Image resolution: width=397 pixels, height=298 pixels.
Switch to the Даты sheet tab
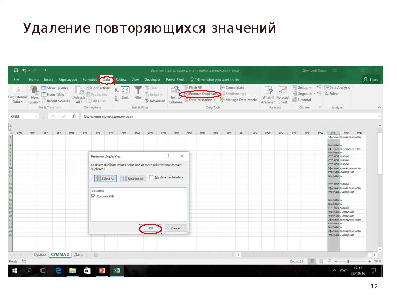pos(79,254)
